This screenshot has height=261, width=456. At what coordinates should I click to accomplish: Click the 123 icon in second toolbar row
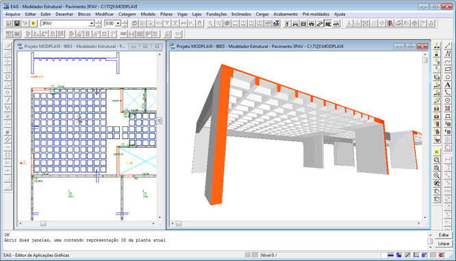(178, 34)
